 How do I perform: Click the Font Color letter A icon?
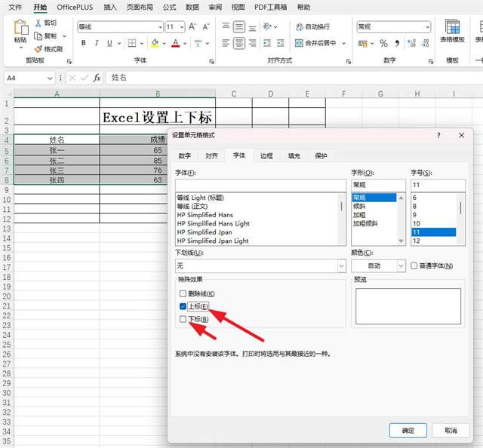[176, 43]
